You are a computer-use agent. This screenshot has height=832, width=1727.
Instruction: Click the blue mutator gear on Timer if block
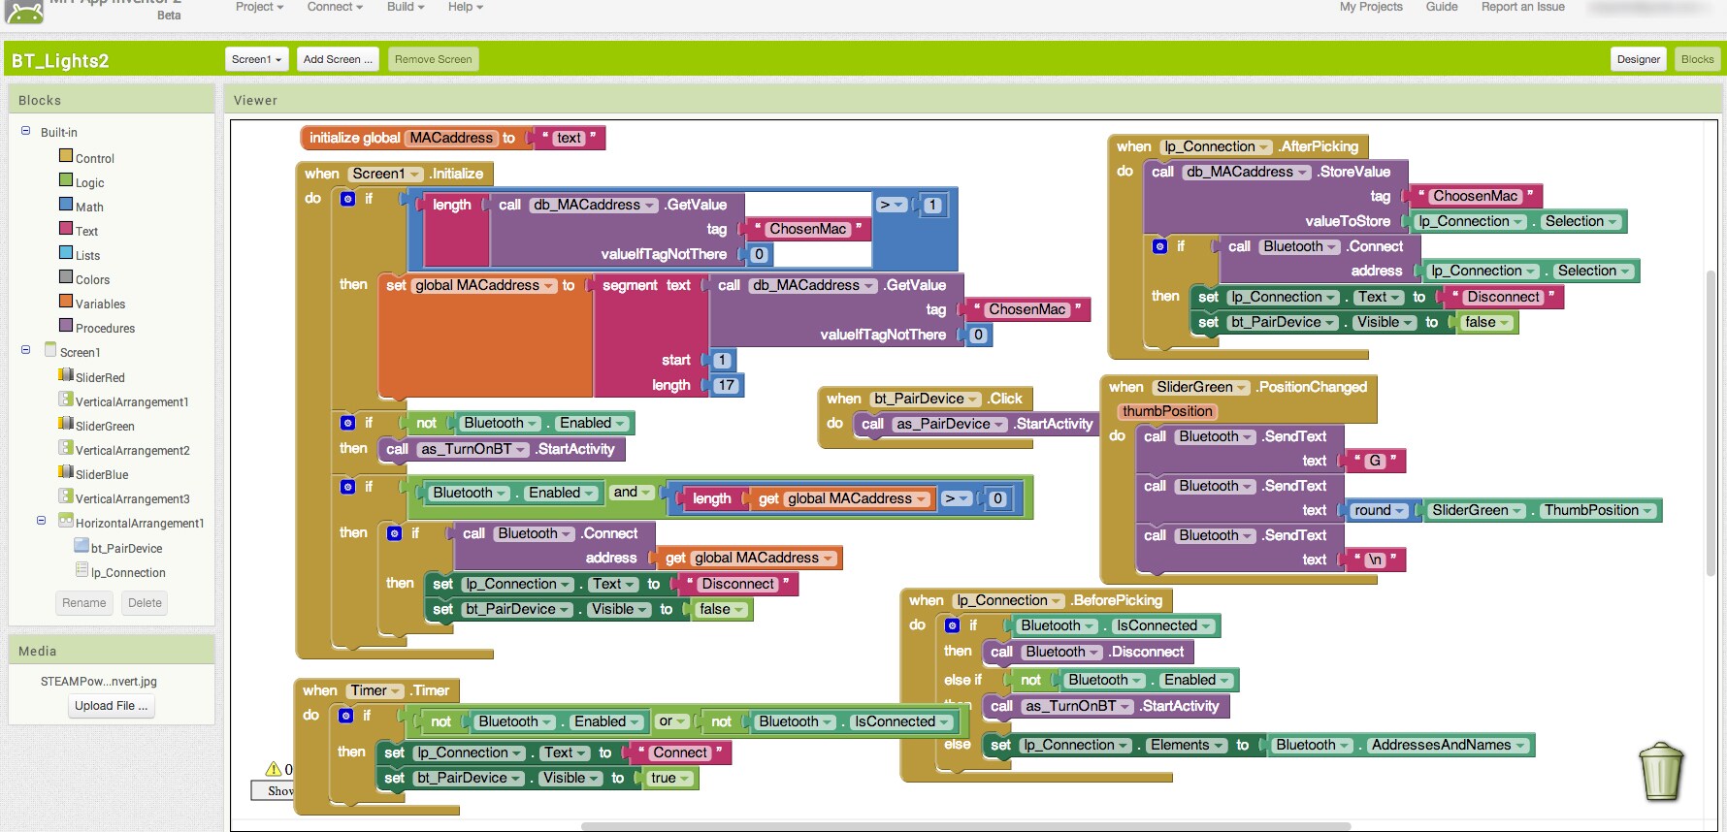346,716
